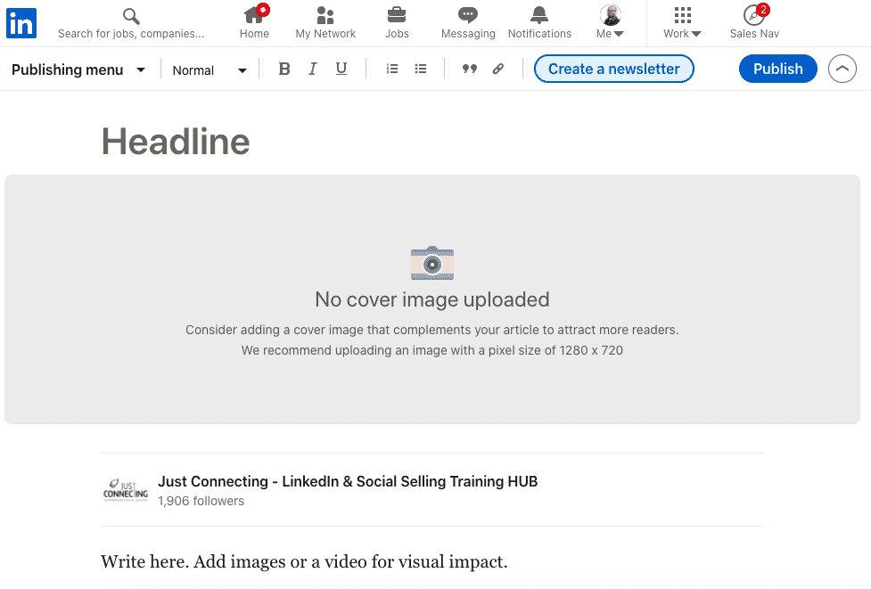The width and height of the screenshot is (871, 589).
Task: Expand the Work apps dropdown
Action: pyautogui.click(x=682, y=22)
